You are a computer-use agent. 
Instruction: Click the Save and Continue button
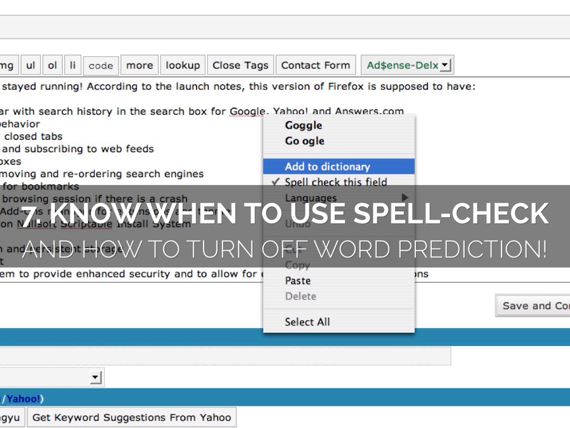534,305
